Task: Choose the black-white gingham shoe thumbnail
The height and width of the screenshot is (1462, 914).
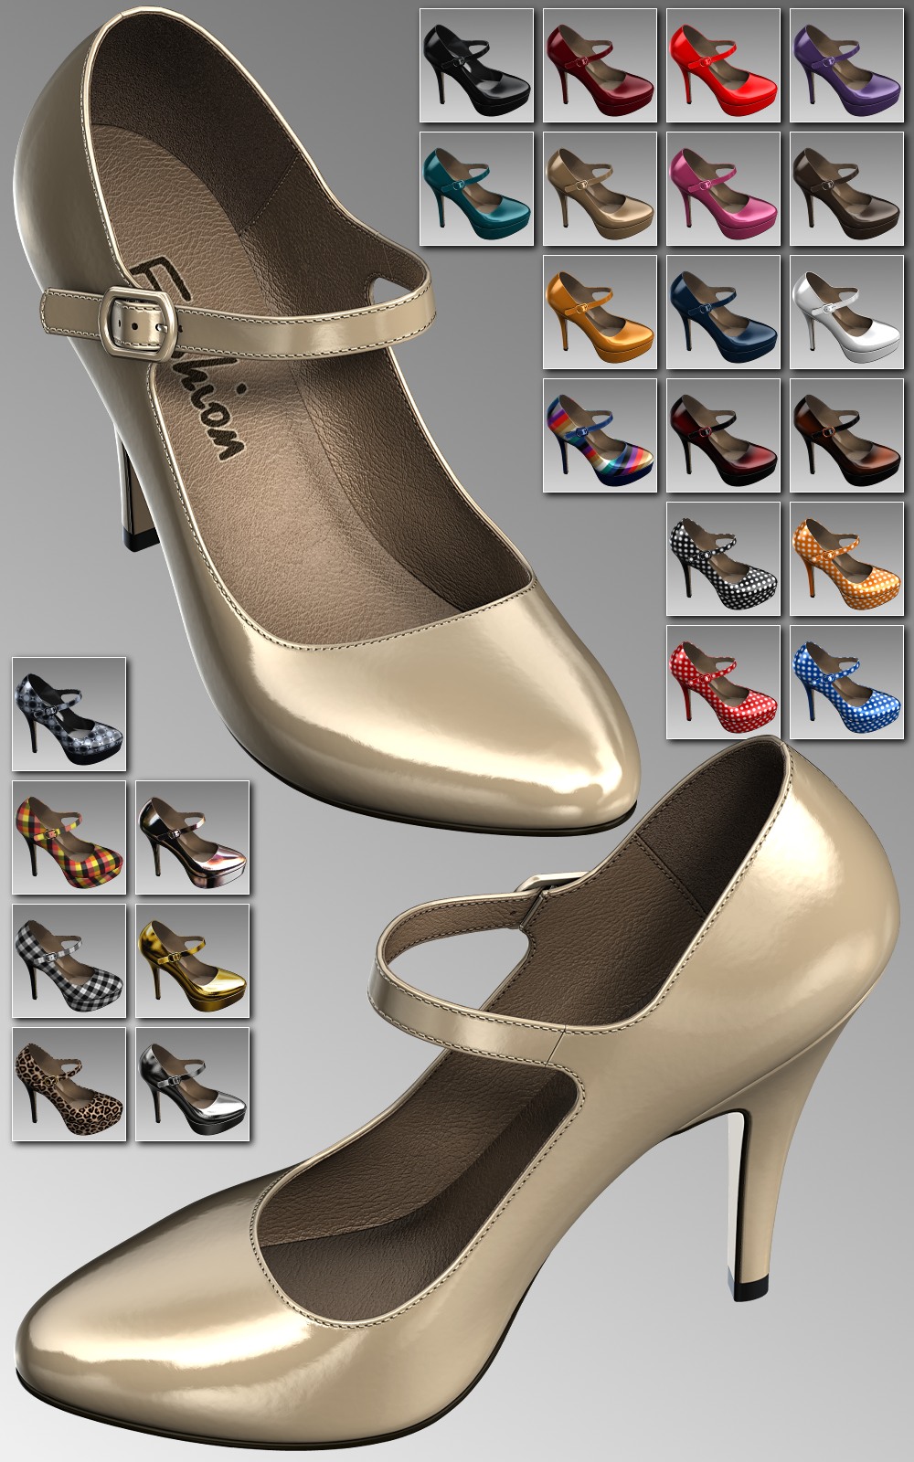Action: click(69, 960)
